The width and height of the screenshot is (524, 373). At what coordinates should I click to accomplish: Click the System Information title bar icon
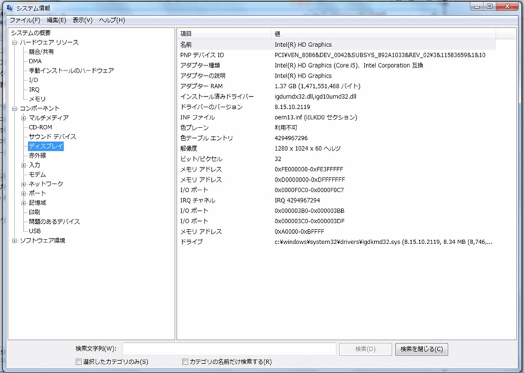click(x=9, y=8)
